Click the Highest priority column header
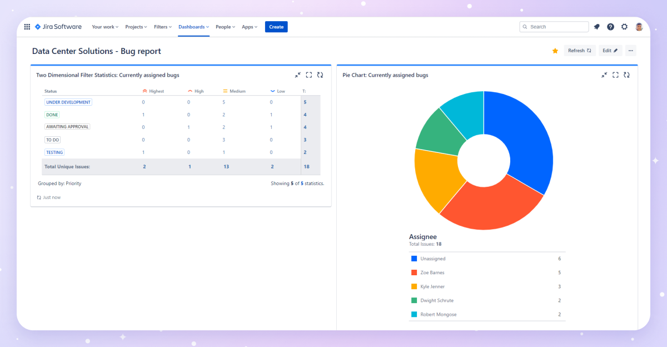This screenshot has width=667, height=347. click(153, 91)
